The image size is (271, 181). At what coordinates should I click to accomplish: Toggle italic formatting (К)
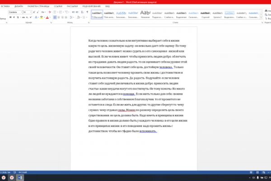14,17
